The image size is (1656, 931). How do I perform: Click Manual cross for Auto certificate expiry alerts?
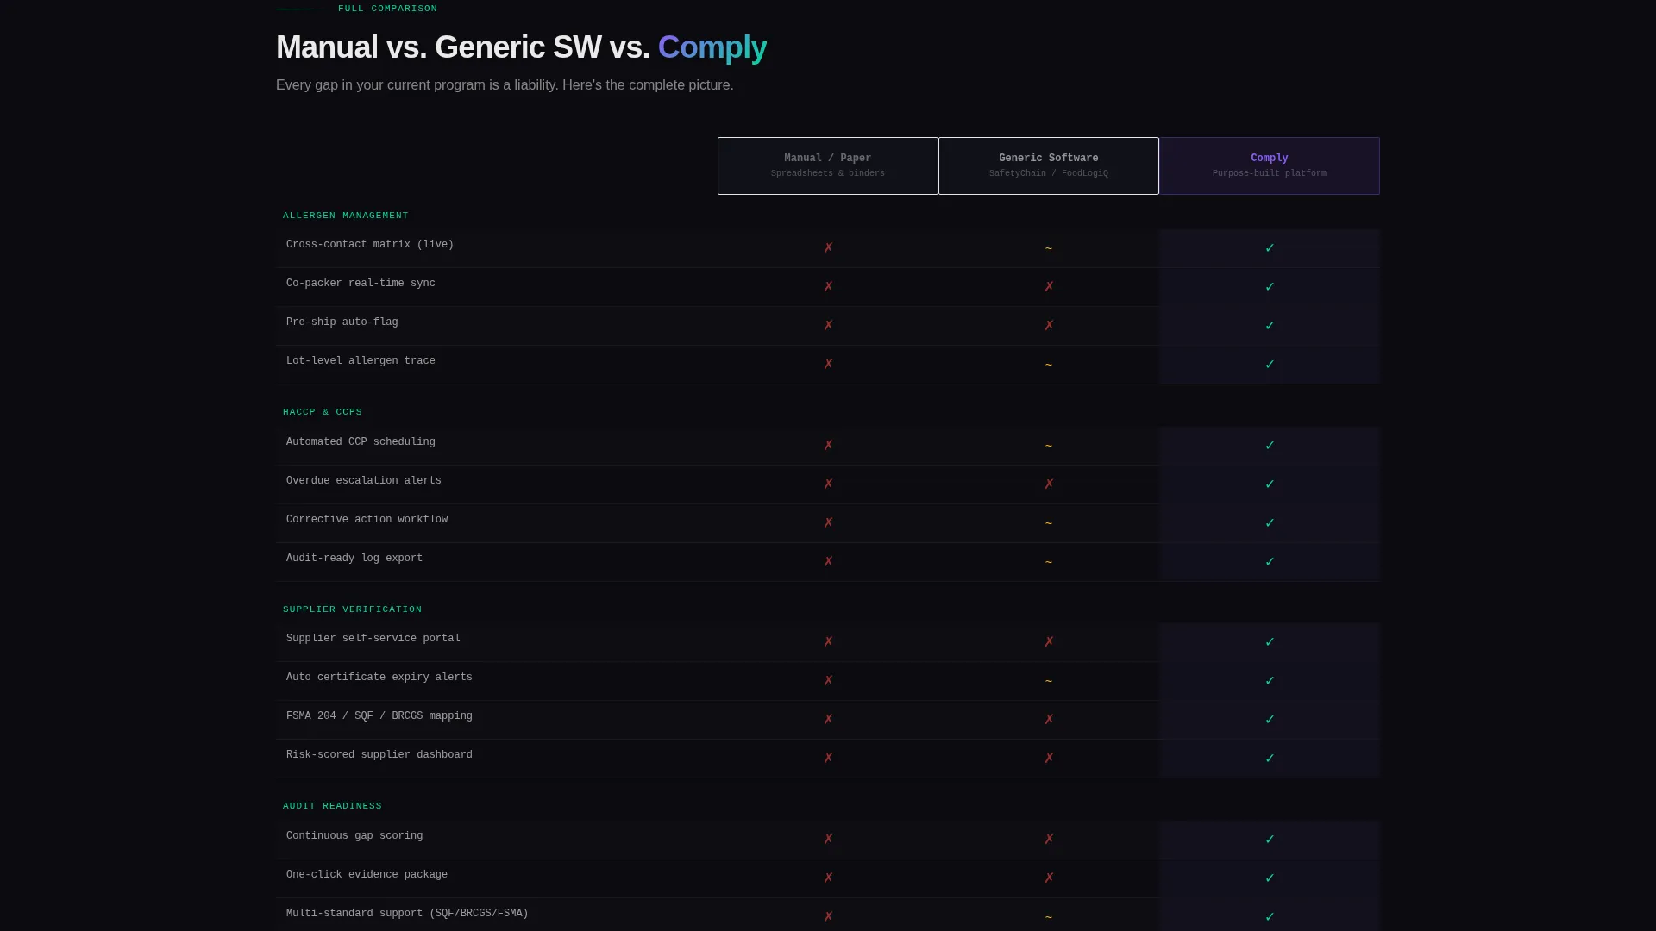pyautogui.click(x=828, y=681)
